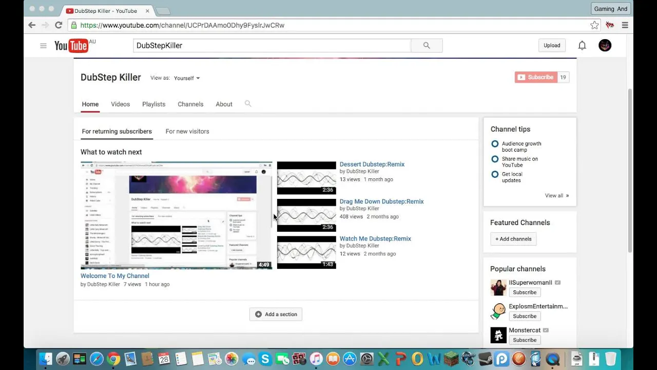
Task: Click the red Subscribe button
Action: tap(536, 77)
